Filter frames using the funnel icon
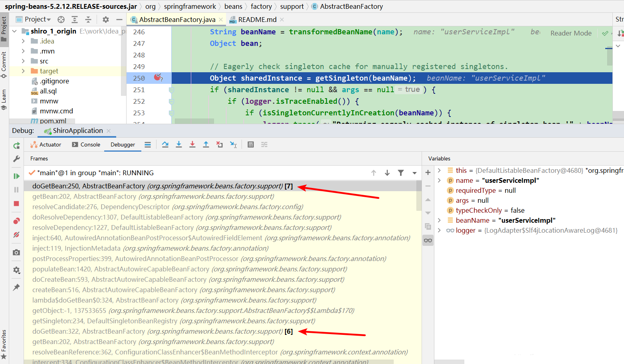The height and width of the screenshot is (364, 624). coord(401,173)
